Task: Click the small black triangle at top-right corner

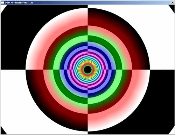Action: pyautogui.click(x=172, y=7)
